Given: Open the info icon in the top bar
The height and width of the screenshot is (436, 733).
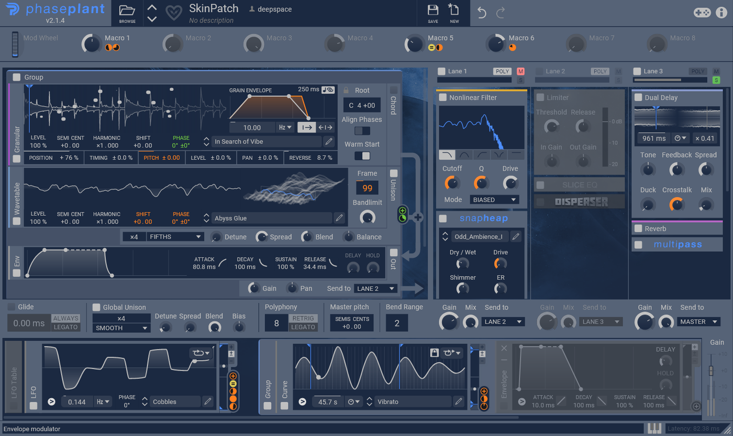Looking at the screenshot, I should pos(722,13).
